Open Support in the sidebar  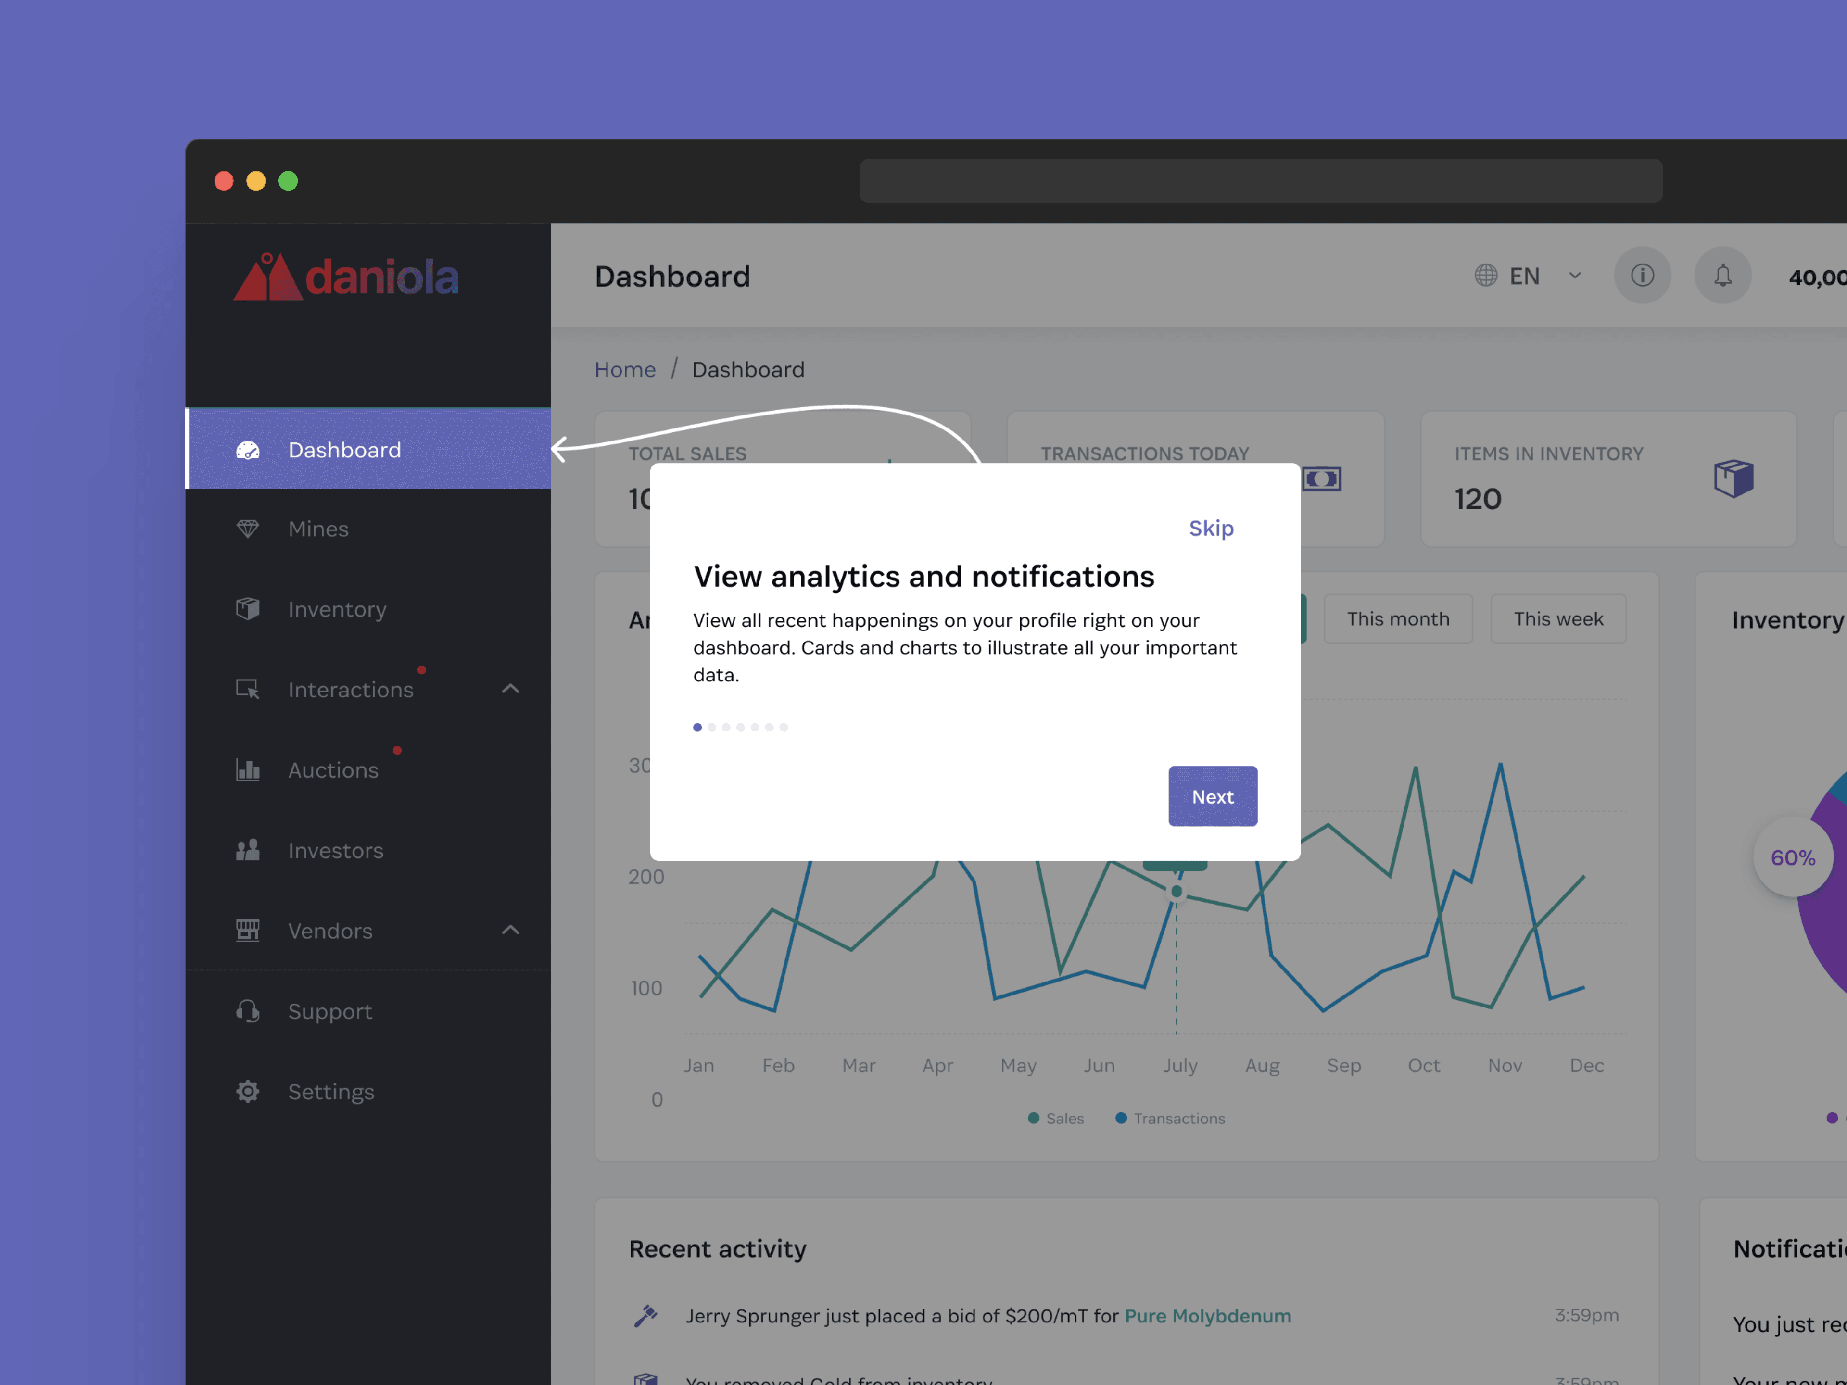coord(368,1011)
